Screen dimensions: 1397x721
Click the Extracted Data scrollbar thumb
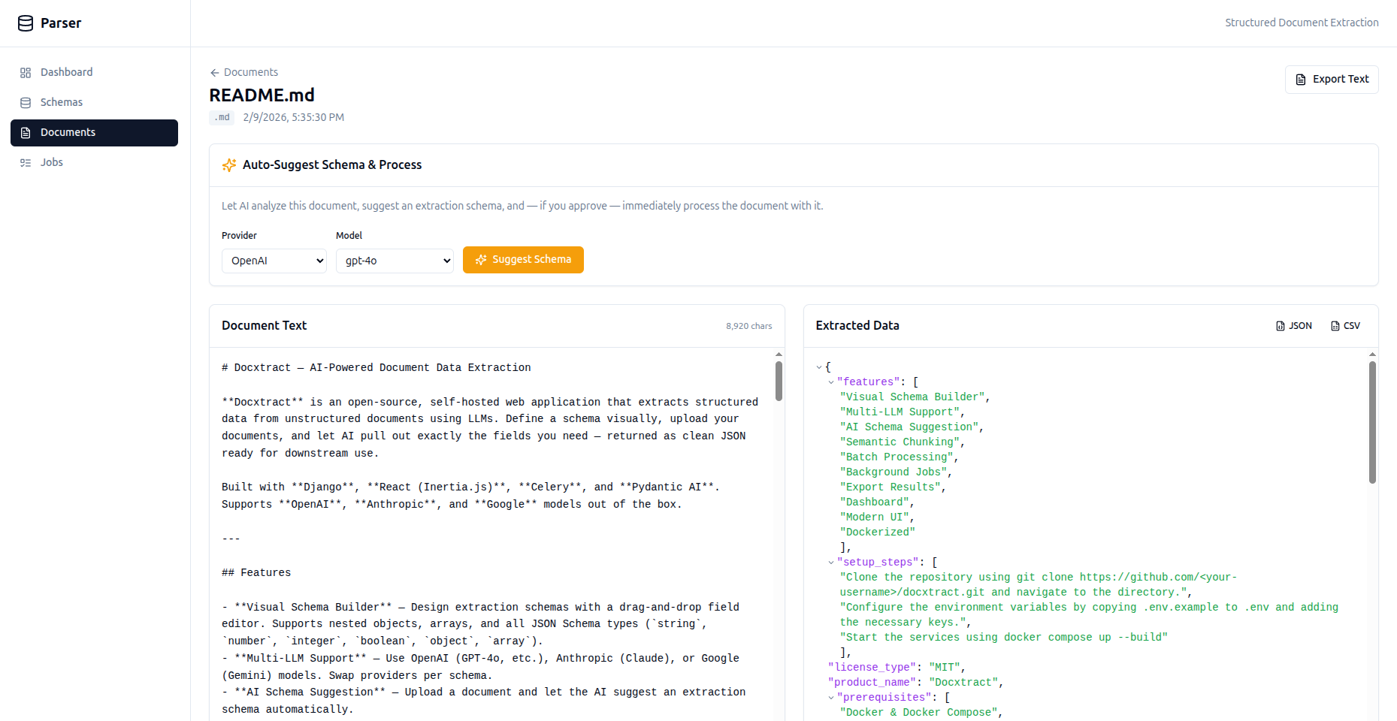tap(1372, 423)
